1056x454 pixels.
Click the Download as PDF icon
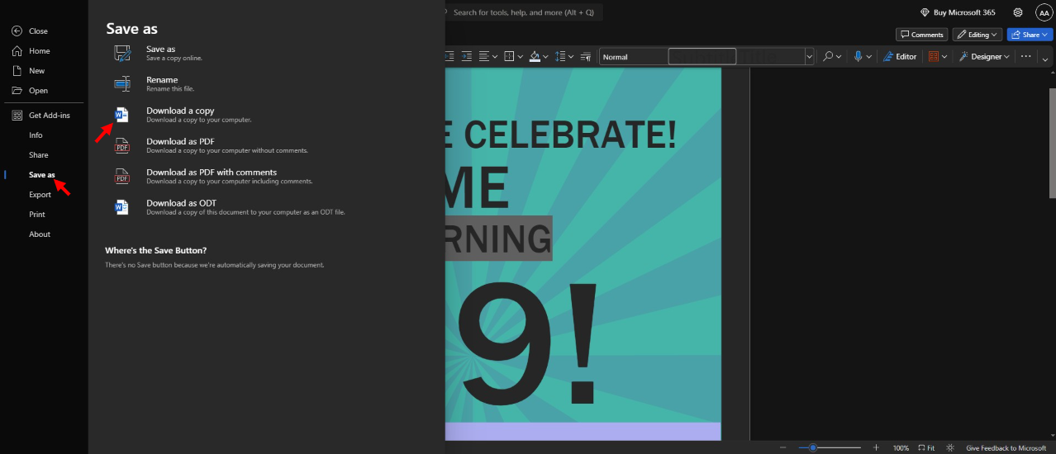coord(121,145)
